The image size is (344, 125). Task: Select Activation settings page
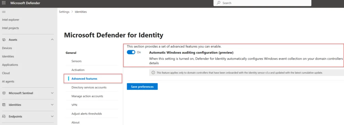click(x=78, y=70)
